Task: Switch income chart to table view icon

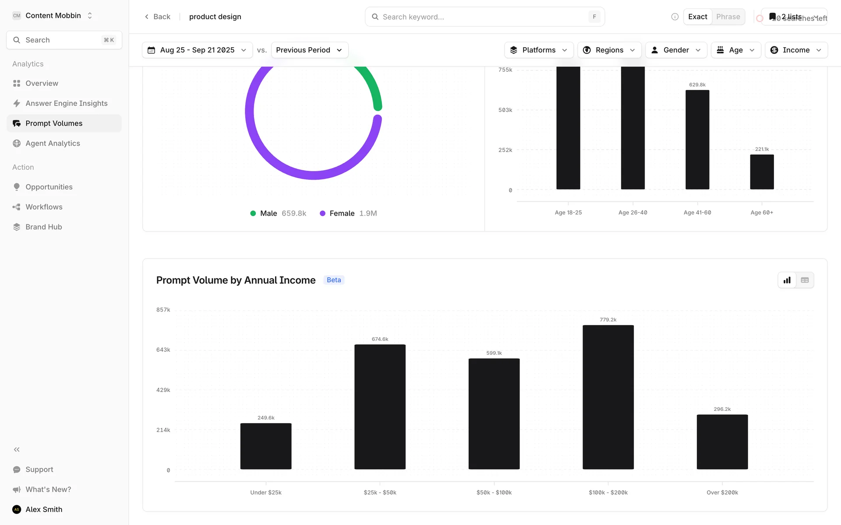Action: click(x=805, y=280)
